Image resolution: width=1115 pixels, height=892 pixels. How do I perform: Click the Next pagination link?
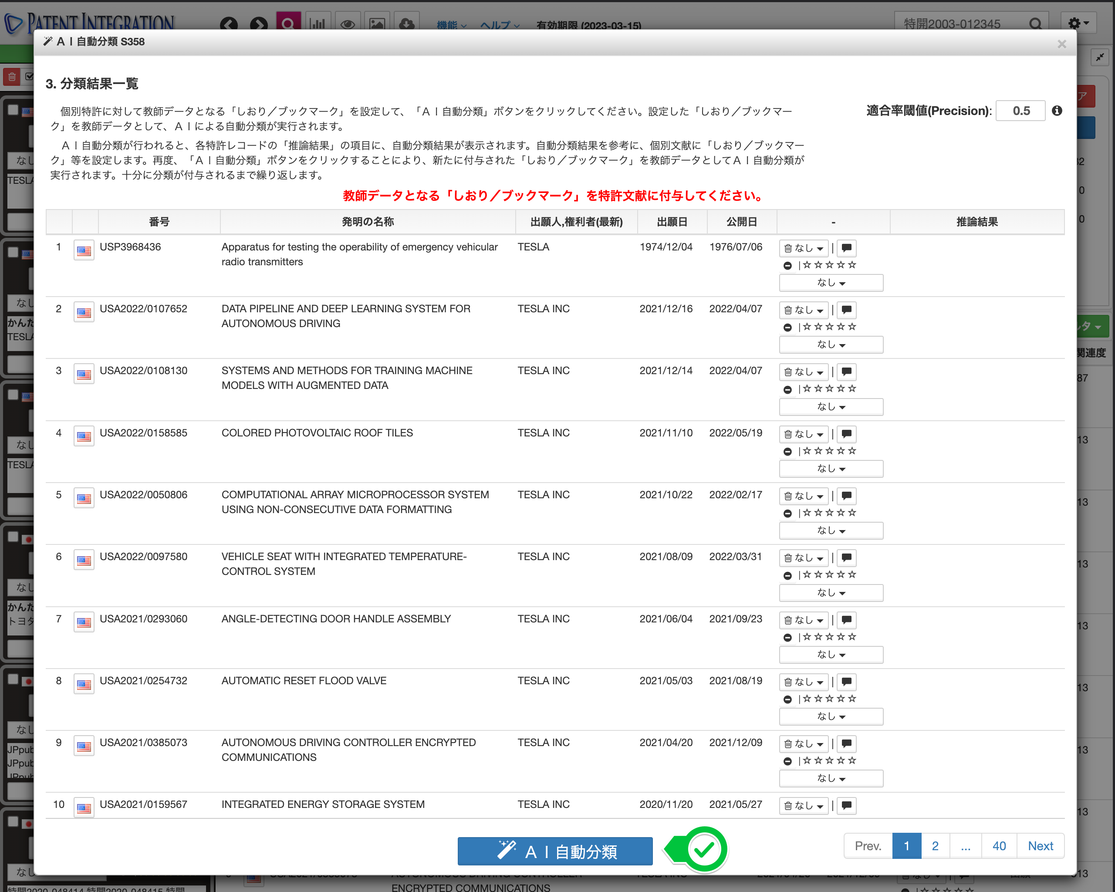1040,846
